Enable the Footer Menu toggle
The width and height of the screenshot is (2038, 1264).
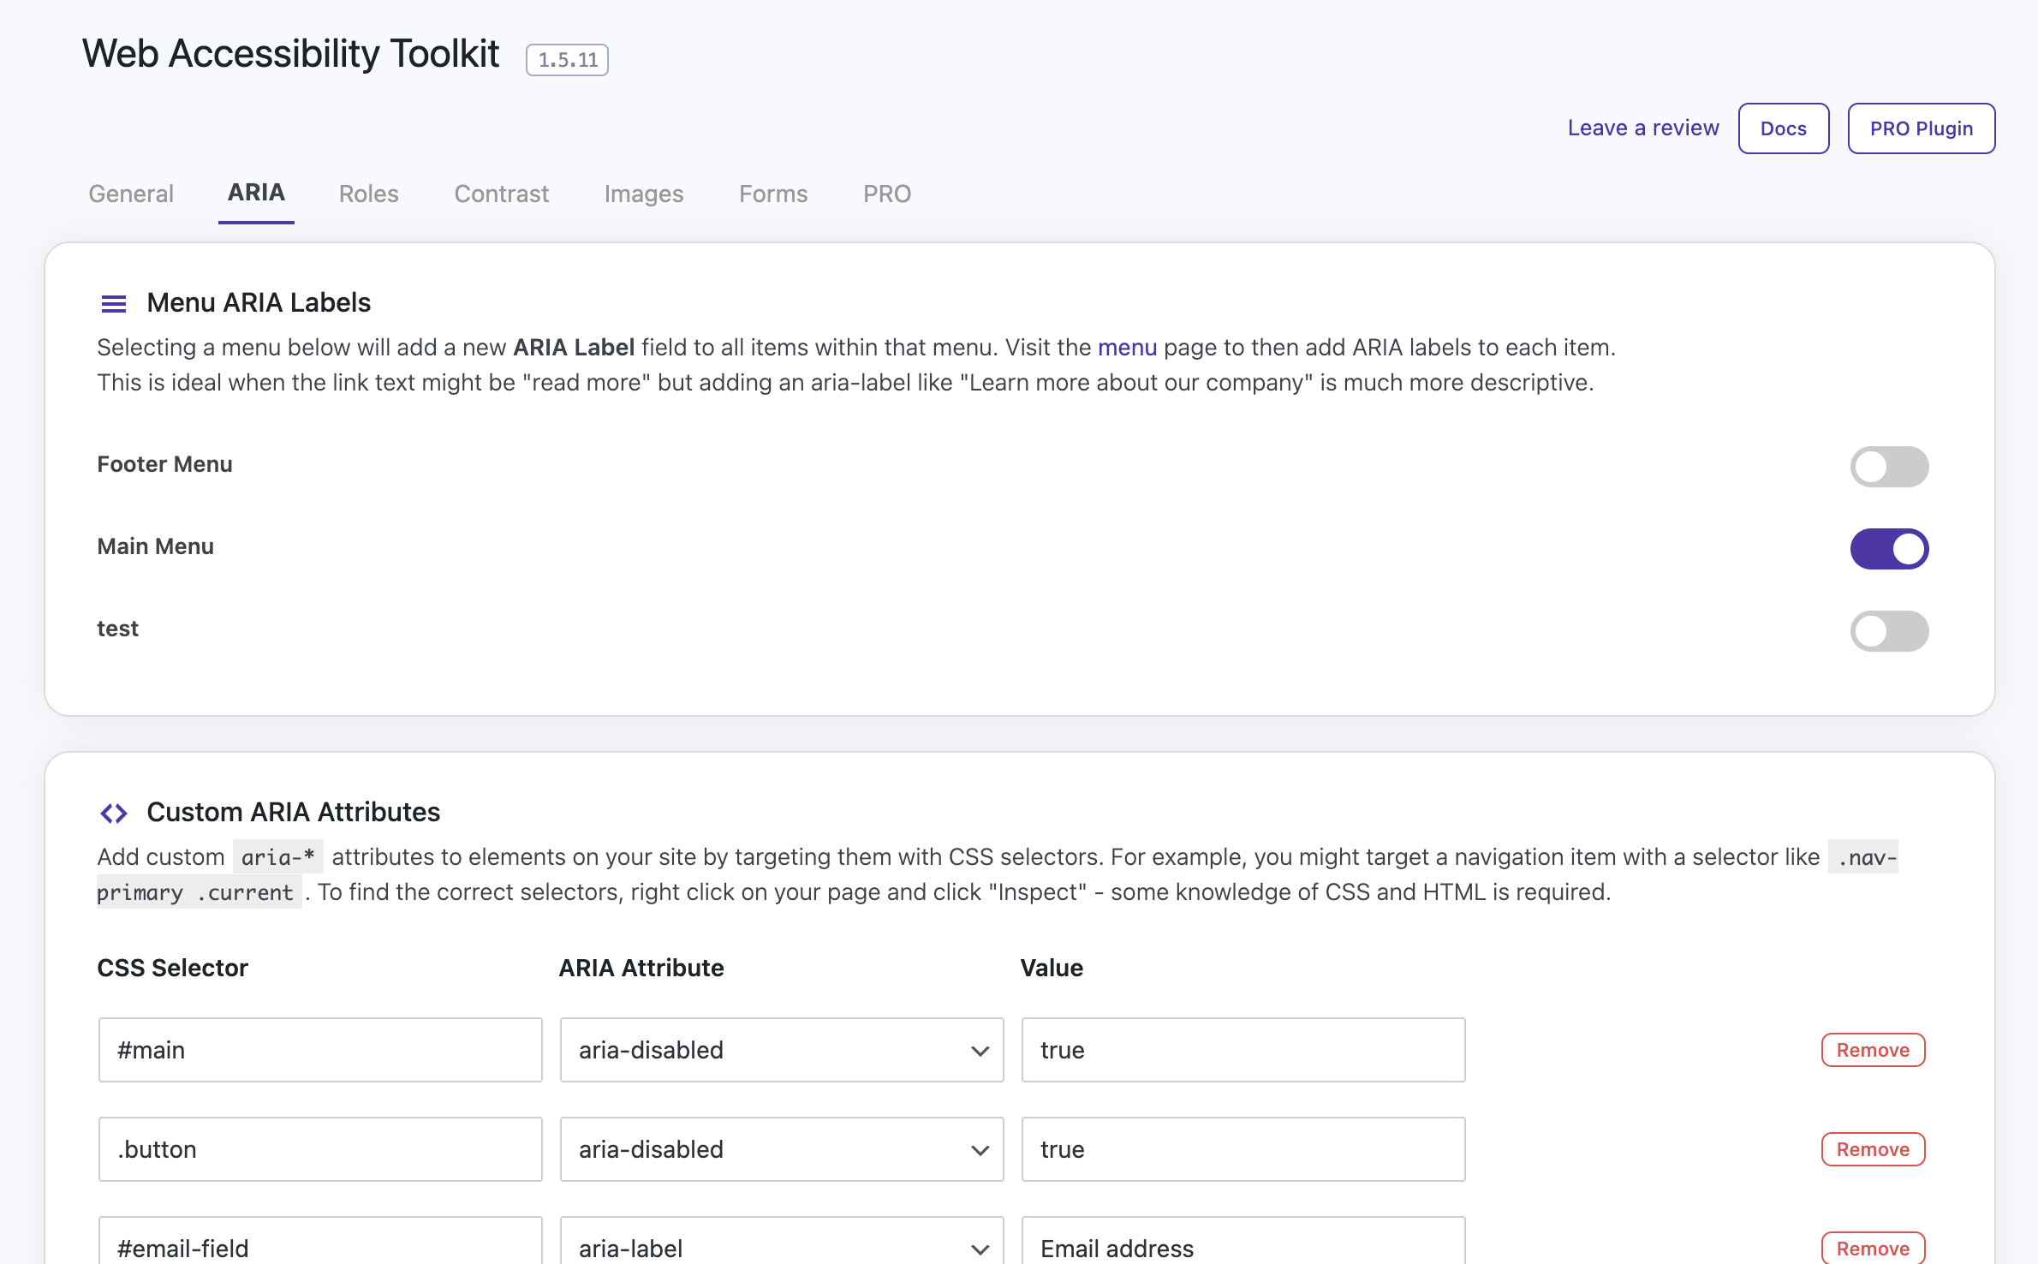tap(1888, 467)
